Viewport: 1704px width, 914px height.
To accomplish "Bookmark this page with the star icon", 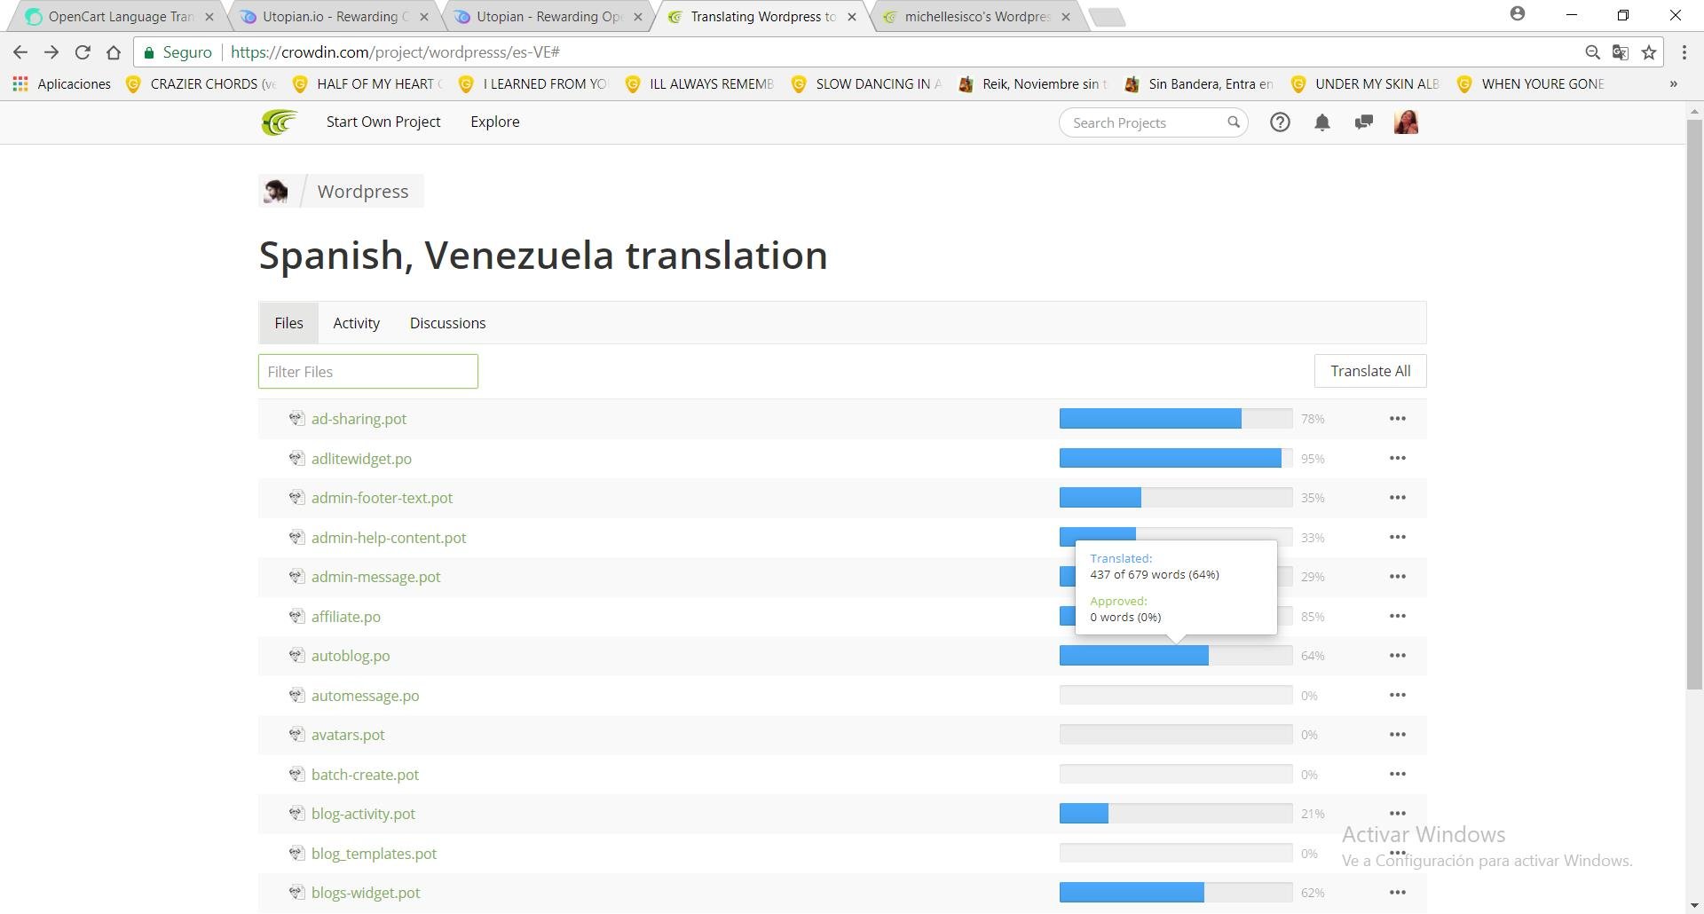I will [x=1649, y=52].
